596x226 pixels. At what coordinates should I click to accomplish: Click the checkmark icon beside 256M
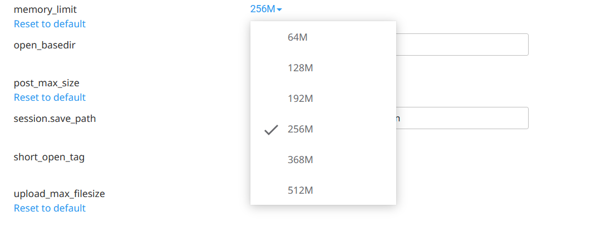click(x=271, y=130)
